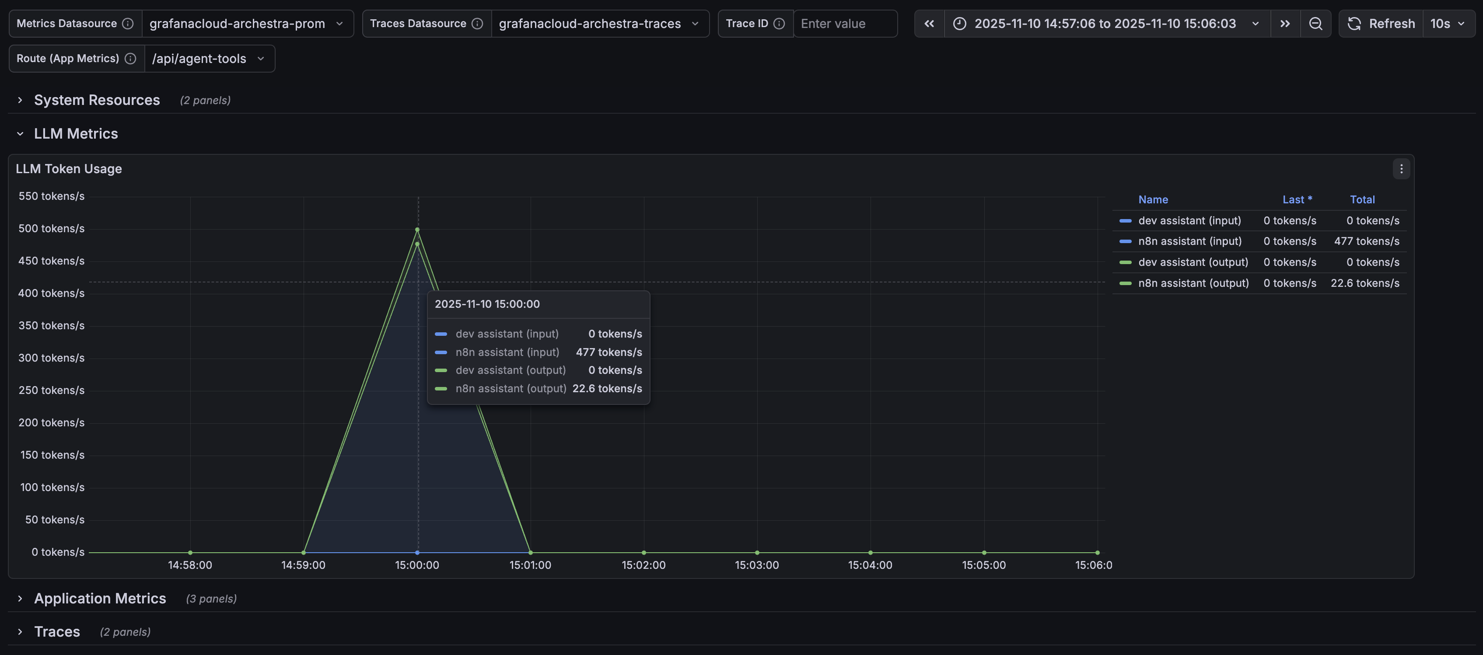Image resolution: width=1483 pixels, height=655 pixels.
Task: Click the Traces Datasource info icon
Action: 477,24
